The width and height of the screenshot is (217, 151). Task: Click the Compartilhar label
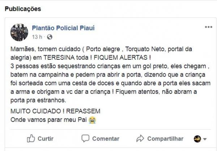[165, 139]
